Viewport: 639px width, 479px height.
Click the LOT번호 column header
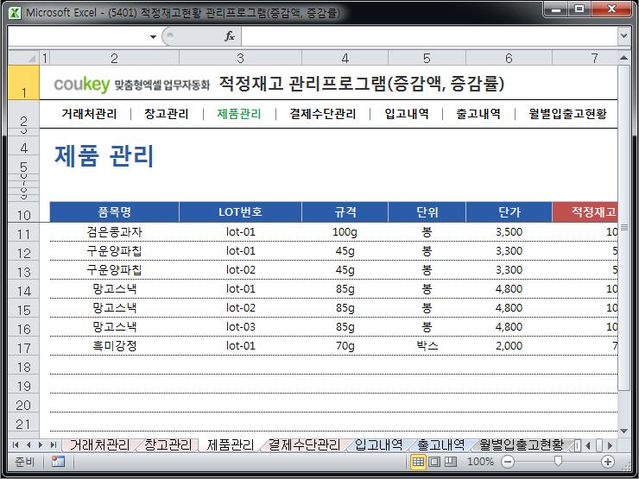click(240, 211)
